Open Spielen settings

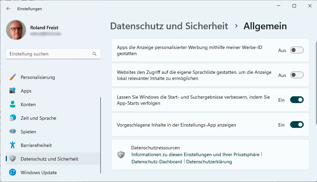(53, 131)
